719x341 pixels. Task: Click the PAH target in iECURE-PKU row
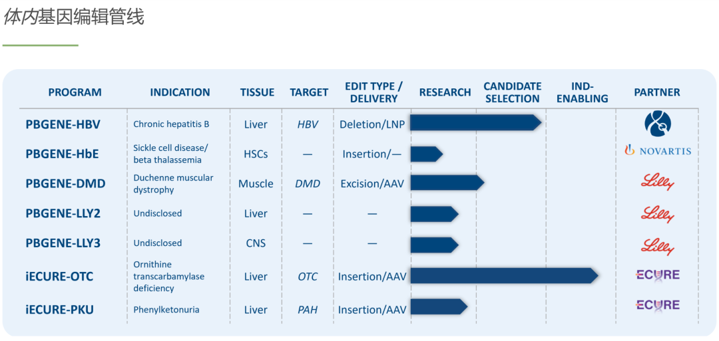[307, 310]
